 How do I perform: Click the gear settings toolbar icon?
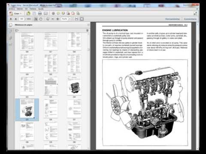[53, 13]
